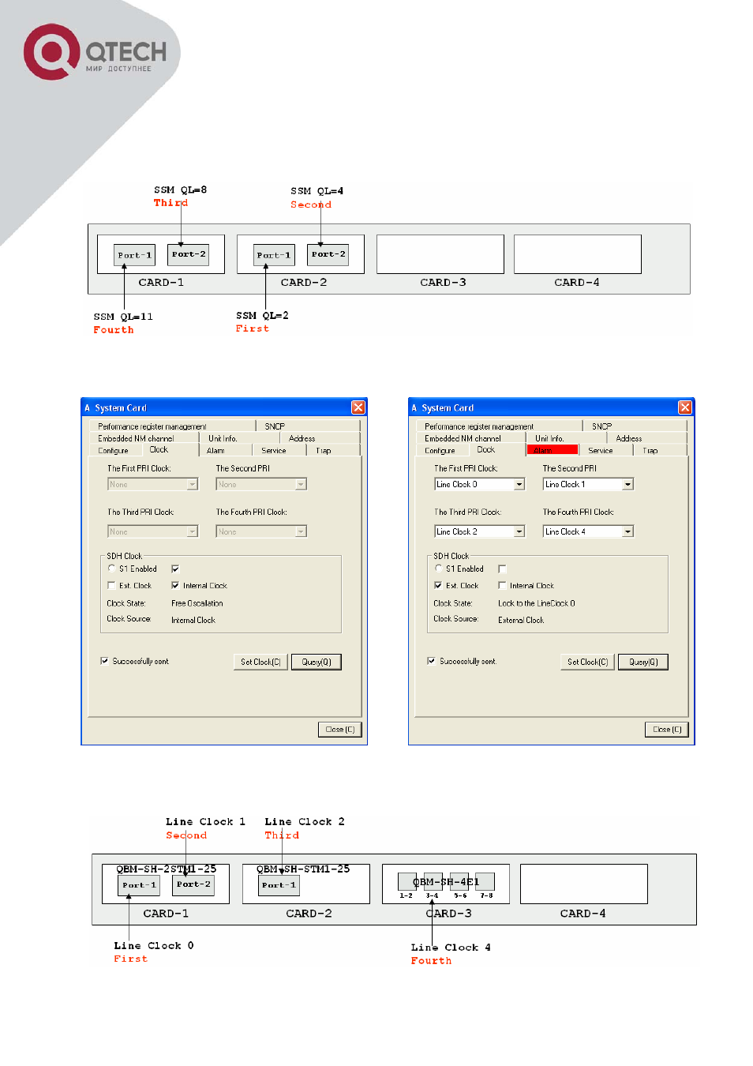Viewport: 753px width, 1066px height.
Task: Select S1 Enabled radio in the right dialog
Action: click(438, 569)
